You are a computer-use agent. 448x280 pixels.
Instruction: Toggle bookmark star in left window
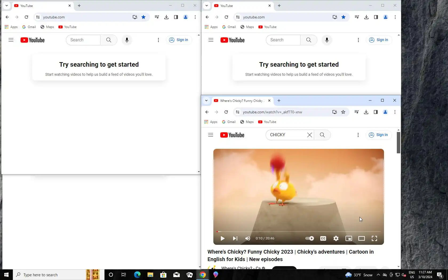point(143,17)
